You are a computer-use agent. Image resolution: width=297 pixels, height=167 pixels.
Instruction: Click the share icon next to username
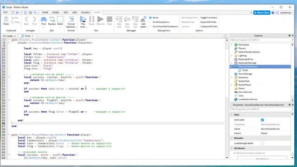pos(277,13)
